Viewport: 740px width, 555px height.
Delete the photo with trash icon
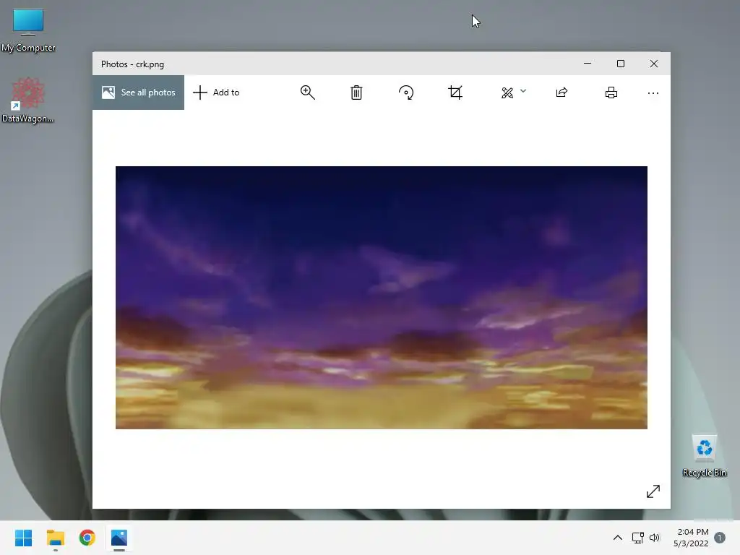tap(356, 92)
